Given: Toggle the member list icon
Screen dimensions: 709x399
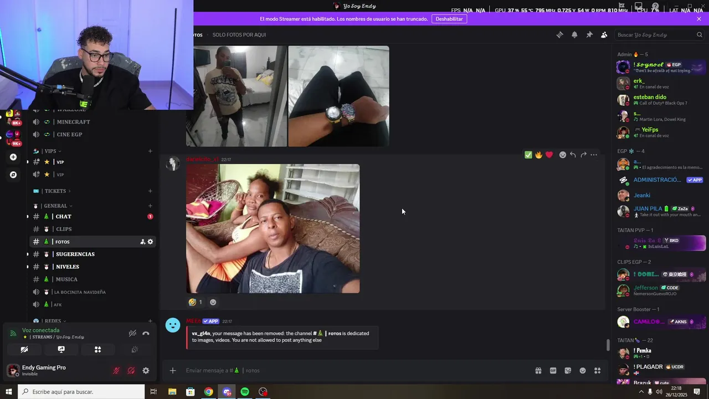Looking at the screenshot, I should coord(604,34).
